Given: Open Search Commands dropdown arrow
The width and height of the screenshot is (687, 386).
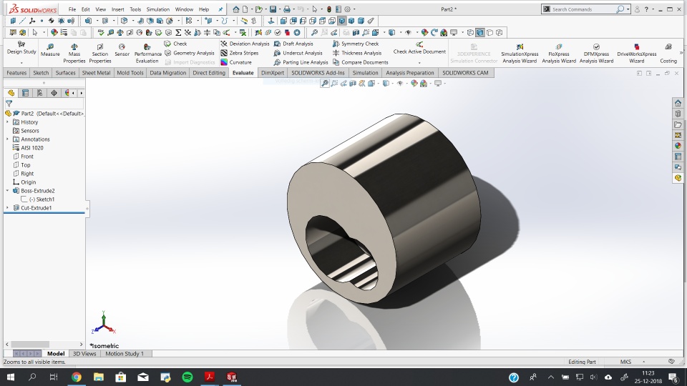Looking at the screenshot, I should click(628, 9).
